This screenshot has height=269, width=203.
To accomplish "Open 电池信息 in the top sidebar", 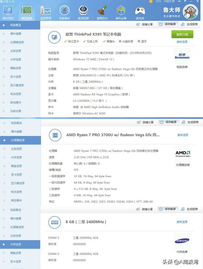I will point(20,94).
